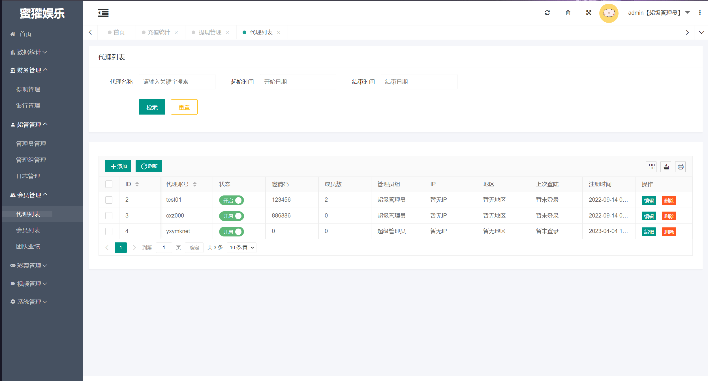This screenshot has width=708, height=381.
Task: Click pagination page 1 button
Action: coord(121,247)
